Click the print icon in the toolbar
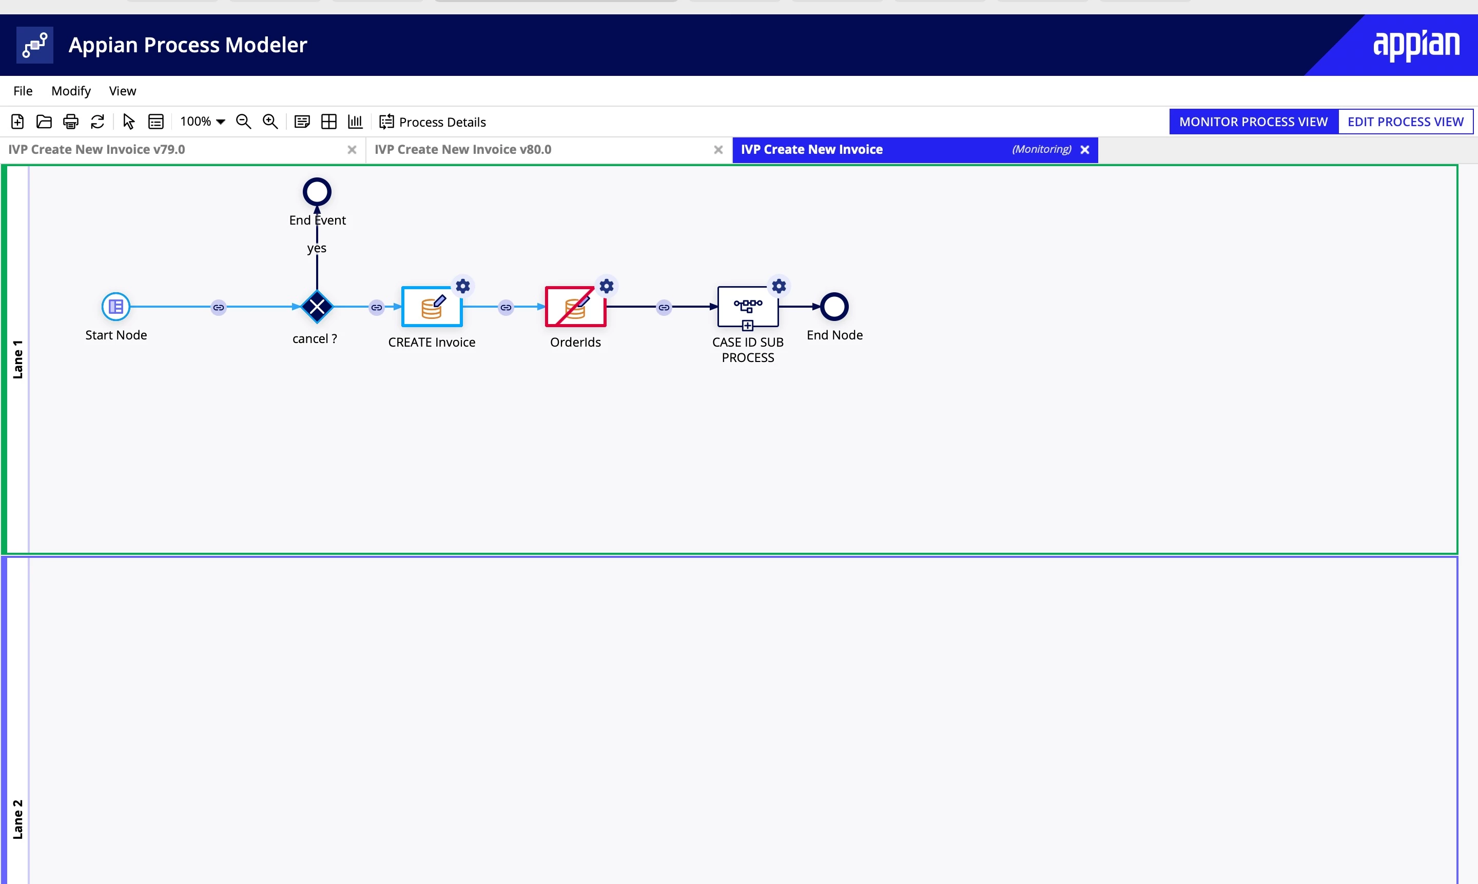 (x=71, y=122)
